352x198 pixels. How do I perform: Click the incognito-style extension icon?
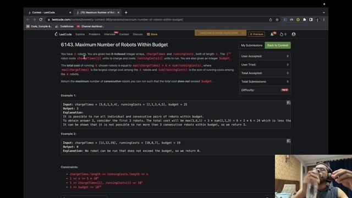pyautogui.click(x=291, y=20)
